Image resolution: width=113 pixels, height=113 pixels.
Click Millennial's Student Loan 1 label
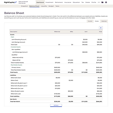point(19,83)
